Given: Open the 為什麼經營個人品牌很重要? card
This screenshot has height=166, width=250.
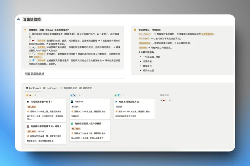Looking at the screenshot, I should (x=90, y=131).
